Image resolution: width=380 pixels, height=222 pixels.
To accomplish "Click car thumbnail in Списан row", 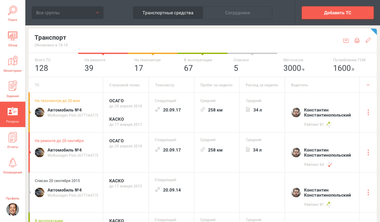I will pos(40,193).
